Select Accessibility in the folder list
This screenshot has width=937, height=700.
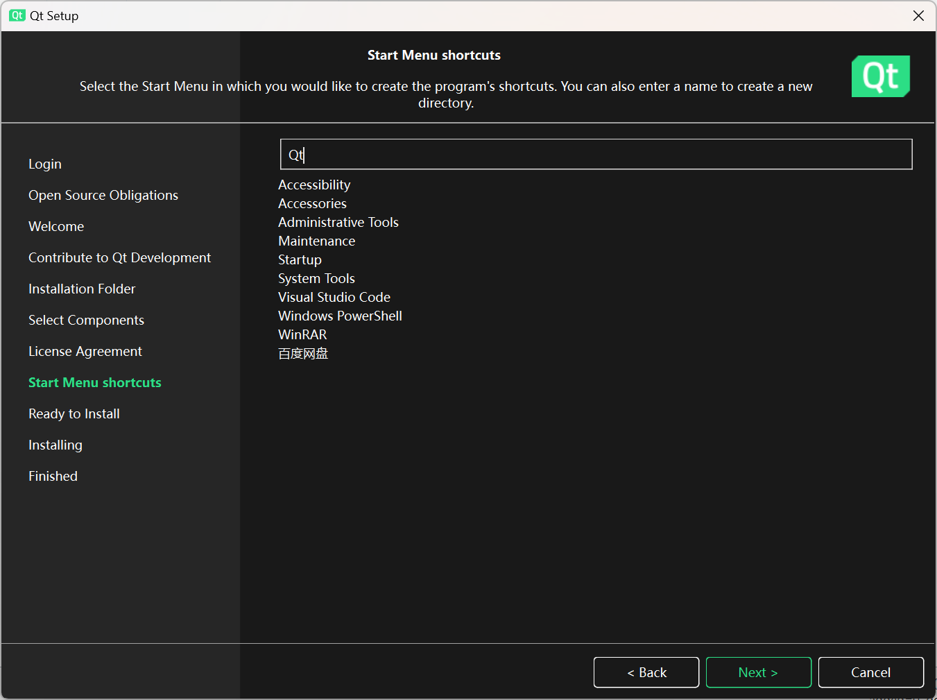coord(314,185)
